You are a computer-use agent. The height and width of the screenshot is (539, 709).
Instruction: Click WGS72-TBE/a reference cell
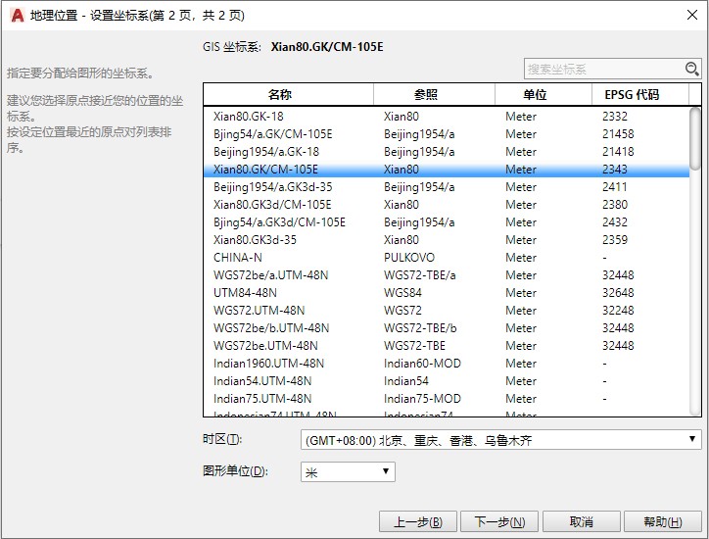(x=419, y=275)
